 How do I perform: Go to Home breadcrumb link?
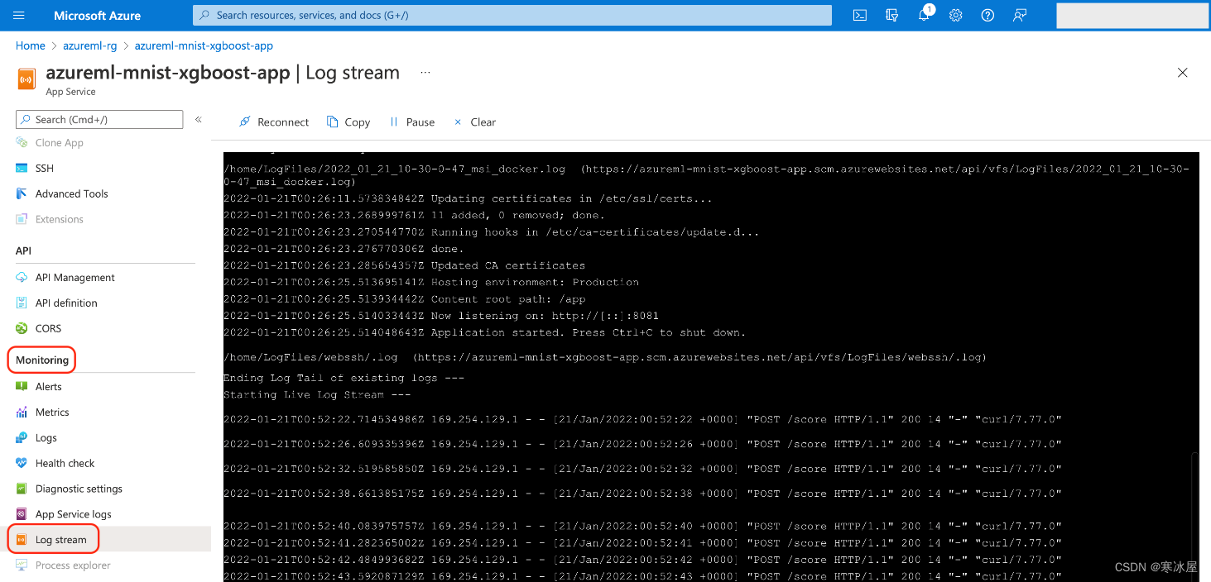tap(31, 45)
